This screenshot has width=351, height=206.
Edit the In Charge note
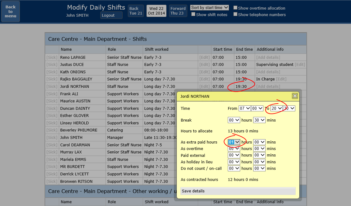click(x=281, y=79)
